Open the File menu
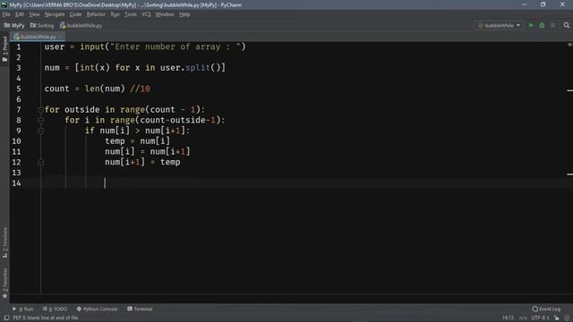573x322 pixels. (6, 14)
